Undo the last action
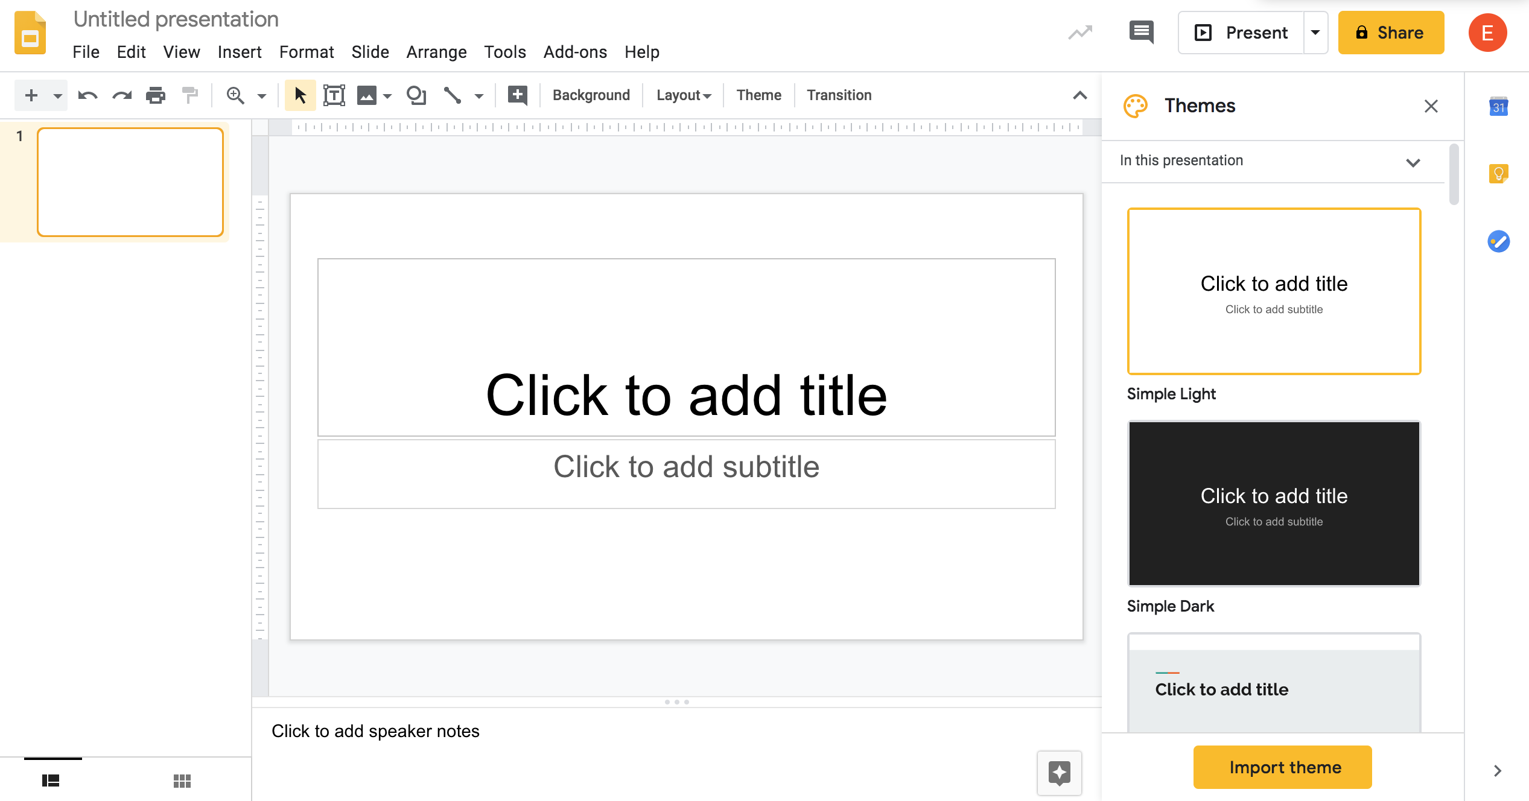 click(87, 95)
